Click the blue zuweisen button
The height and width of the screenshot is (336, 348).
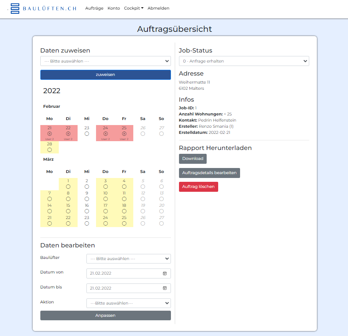[105, 75]
